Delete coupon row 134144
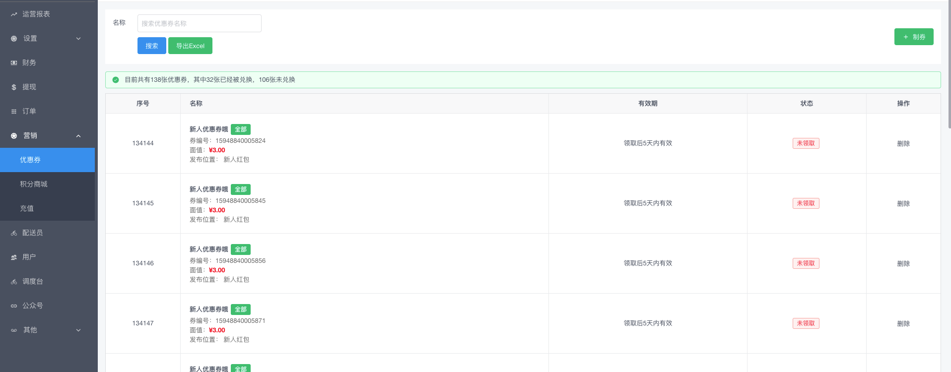 coord(903,144)
